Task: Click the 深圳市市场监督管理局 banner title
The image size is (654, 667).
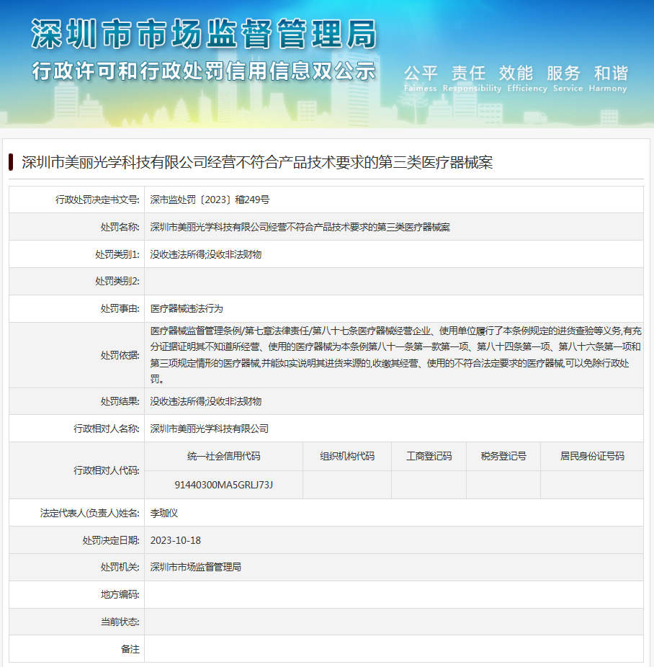Action: (204, 34)
